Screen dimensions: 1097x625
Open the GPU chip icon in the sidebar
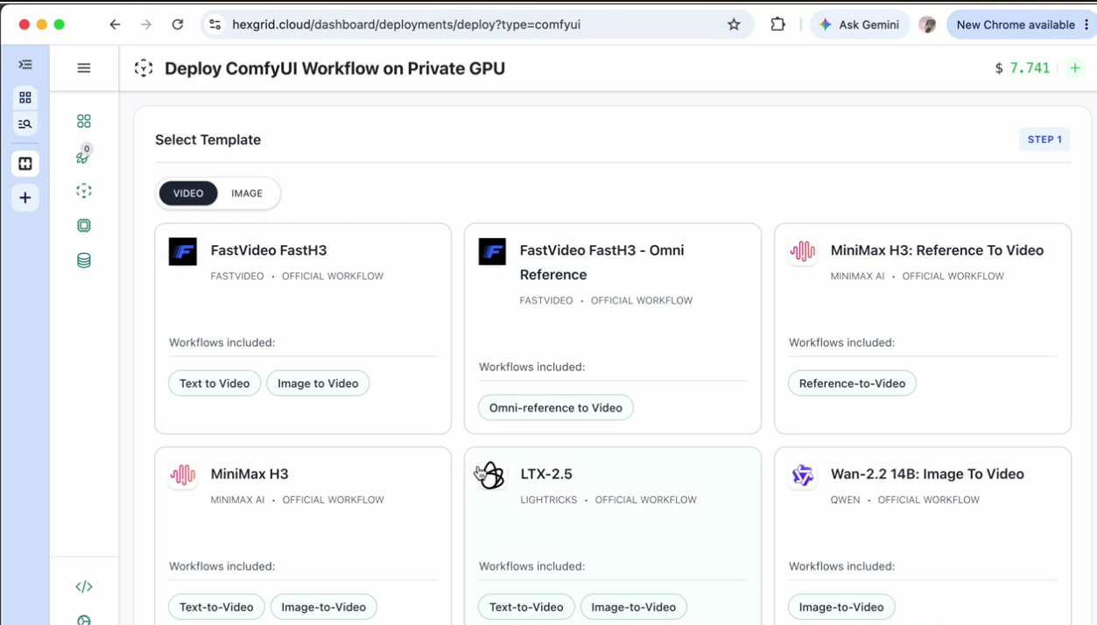point(84,226)
